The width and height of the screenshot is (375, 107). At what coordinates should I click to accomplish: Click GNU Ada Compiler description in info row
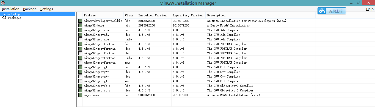click(224, 39)
